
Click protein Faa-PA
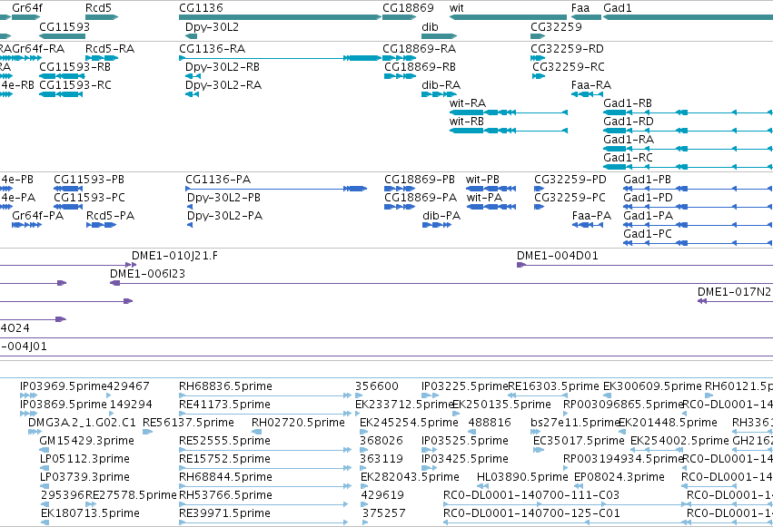pos(591,216)
